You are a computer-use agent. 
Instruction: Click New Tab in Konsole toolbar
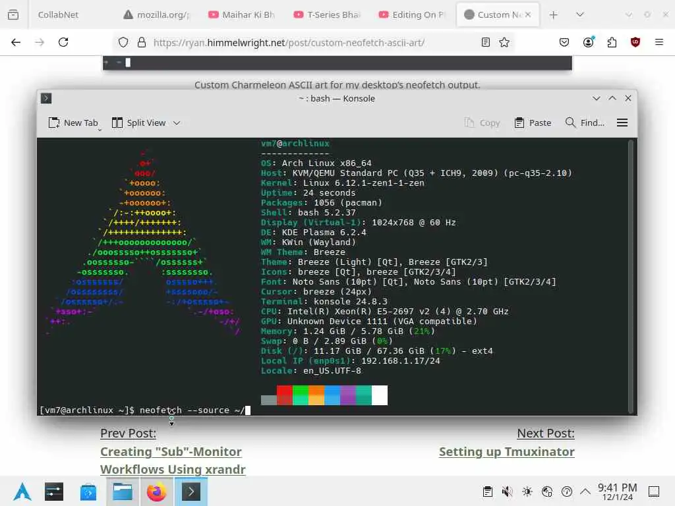73,123
